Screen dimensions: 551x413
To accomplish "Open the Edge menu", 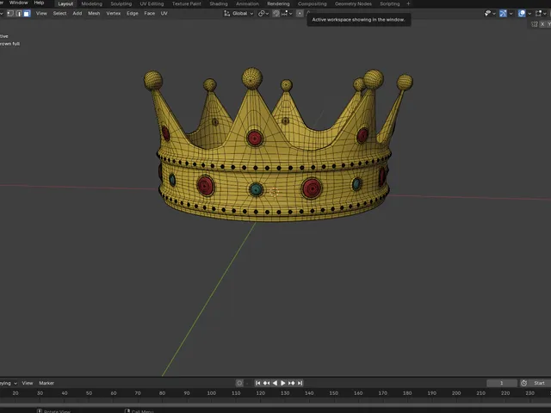I will (133, 14).
